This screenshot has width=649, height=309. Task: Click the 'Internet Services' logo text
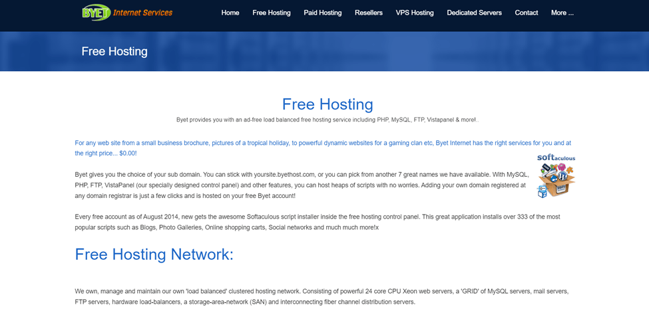coord(142,13)
